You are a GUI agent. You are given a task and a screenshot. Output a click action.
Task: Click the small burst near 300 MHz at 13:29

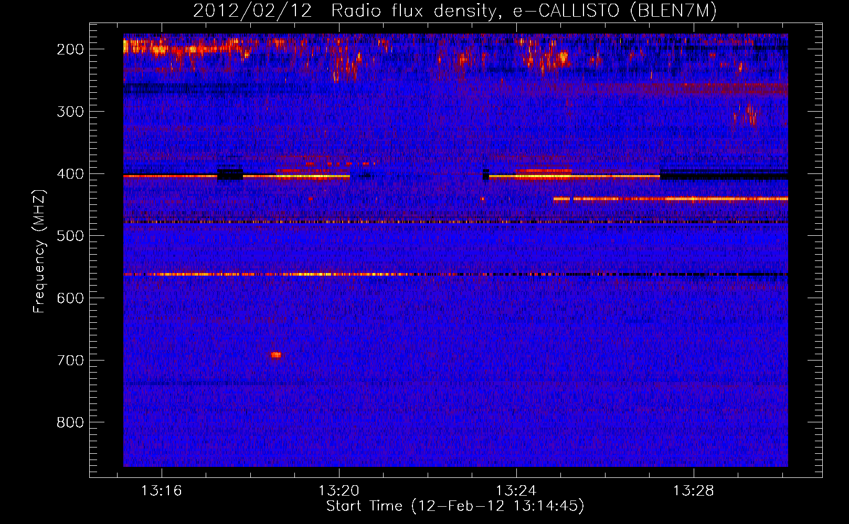(x=747, y=115)
